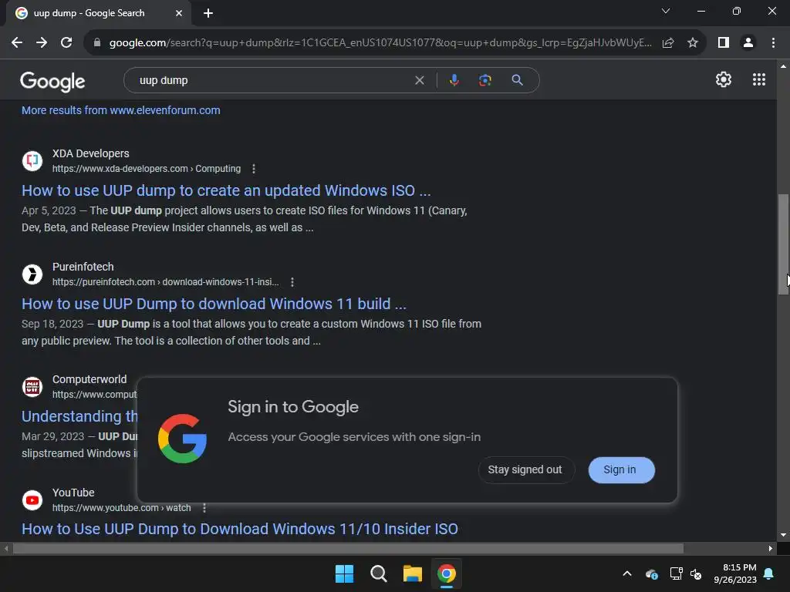Open the YouTube UUP Dump video result

(240, 529)
